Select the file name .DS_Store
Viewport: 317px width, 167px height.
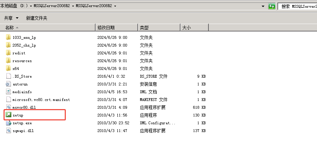point(22,77)
